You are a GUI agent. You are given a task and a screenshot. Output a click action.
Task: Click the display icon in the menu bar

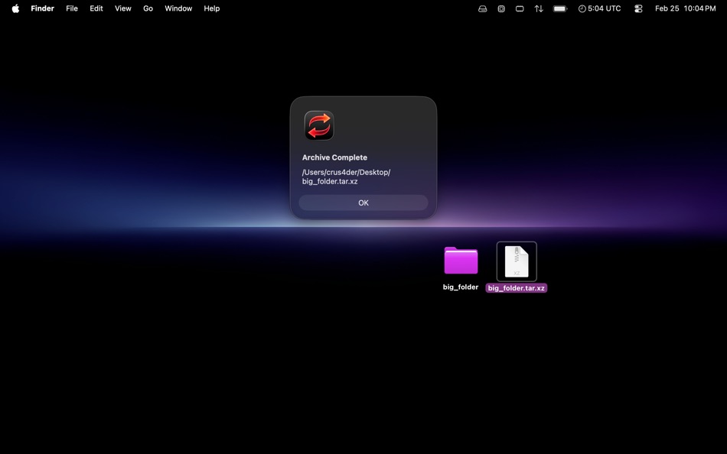pos(520,8)
